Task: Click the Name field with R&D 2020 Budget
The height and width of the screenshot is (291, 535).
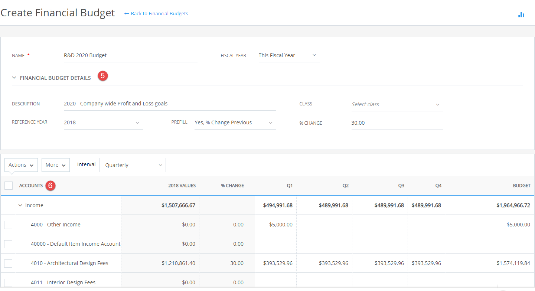Action: pyautogui.click(x=130, y=55)
